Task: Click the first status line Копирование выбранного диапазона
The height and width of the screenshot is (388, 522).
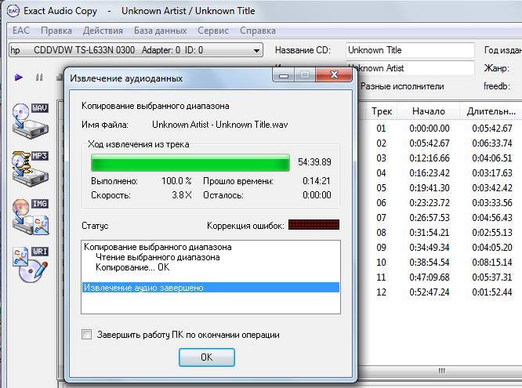Action: (x=158, y=247)
